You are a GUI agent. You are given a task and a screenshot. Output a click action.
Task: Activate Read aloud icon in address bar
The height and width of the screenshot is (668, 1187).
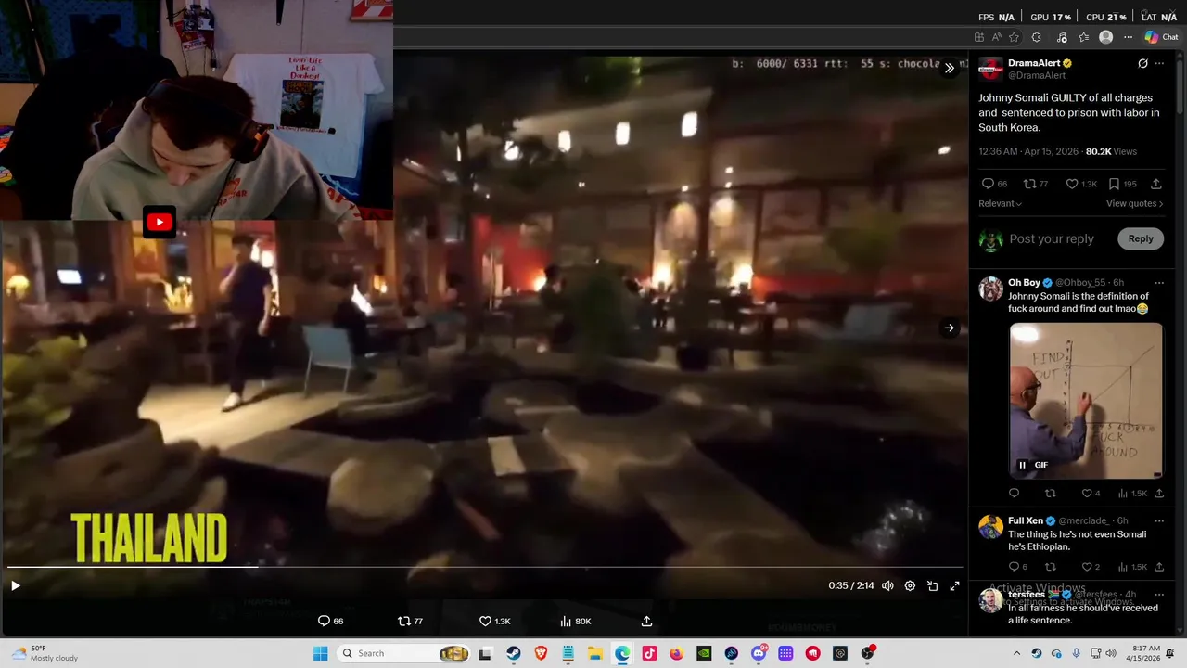click(996, 37)
